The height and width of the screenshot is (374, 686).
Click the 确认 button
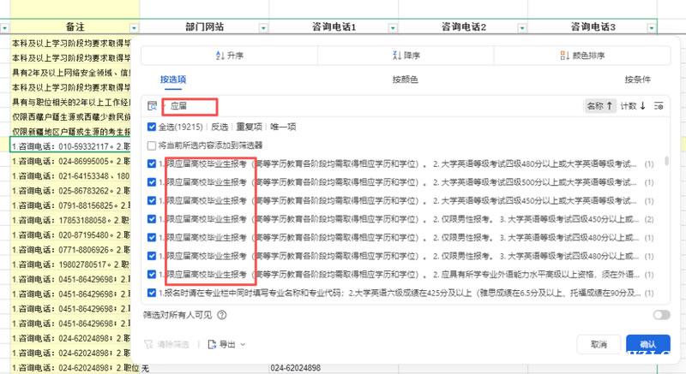647,344
